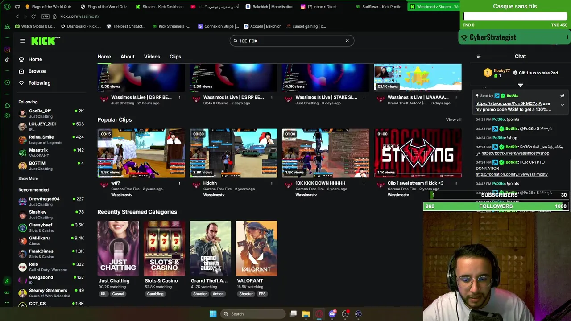Open options menu for wtf? clip
The height and width of the screenshot is (321, 571).
pos(179,184)
